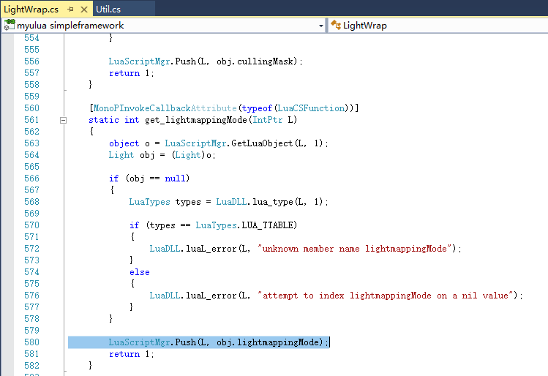Image resolution: width=548 pixels, height=376 pixels.
Task: Click line number 561 in the margin
Action: pos(31,120)
